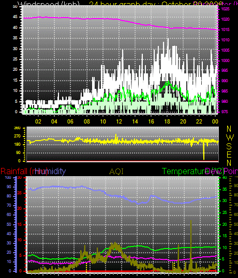Screen dimensions: 238x278
Task: Select hour label 08 on time axis
Action: 86,121
